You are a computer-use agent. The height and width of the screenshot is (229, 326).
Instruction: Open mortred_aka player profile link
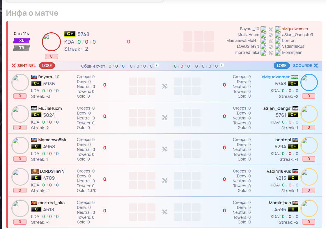[x=51, y=203]
